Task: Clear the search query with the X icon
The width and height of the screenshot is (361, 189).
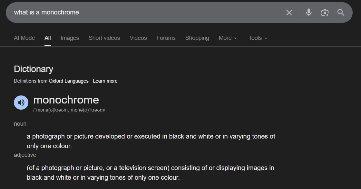Action: (289, 13)
